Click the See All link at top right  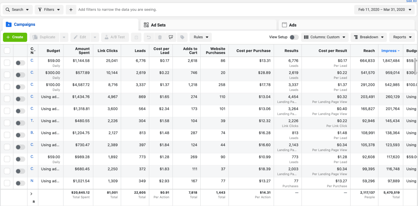(411, 1)
